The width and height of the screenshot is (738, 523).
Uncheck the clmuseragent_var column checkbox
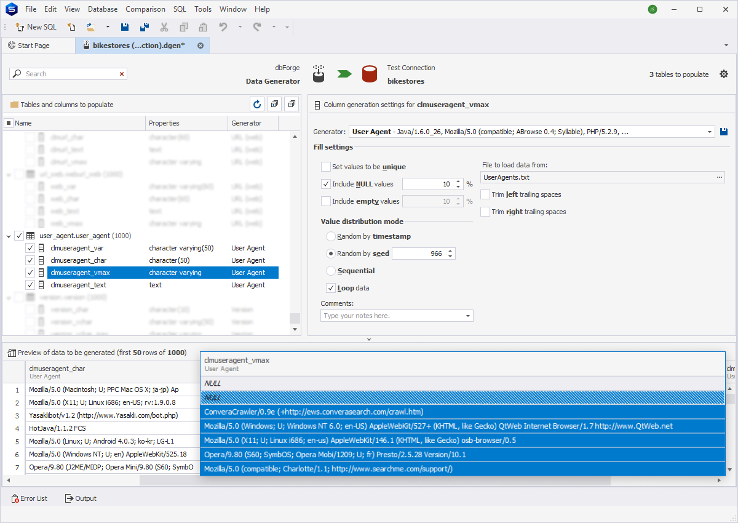coord(30,248)
